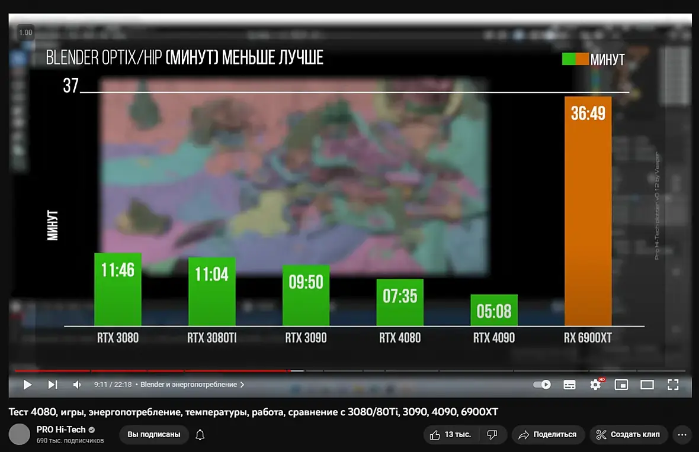Toggle the autoplay switch

tap(542, 385)
